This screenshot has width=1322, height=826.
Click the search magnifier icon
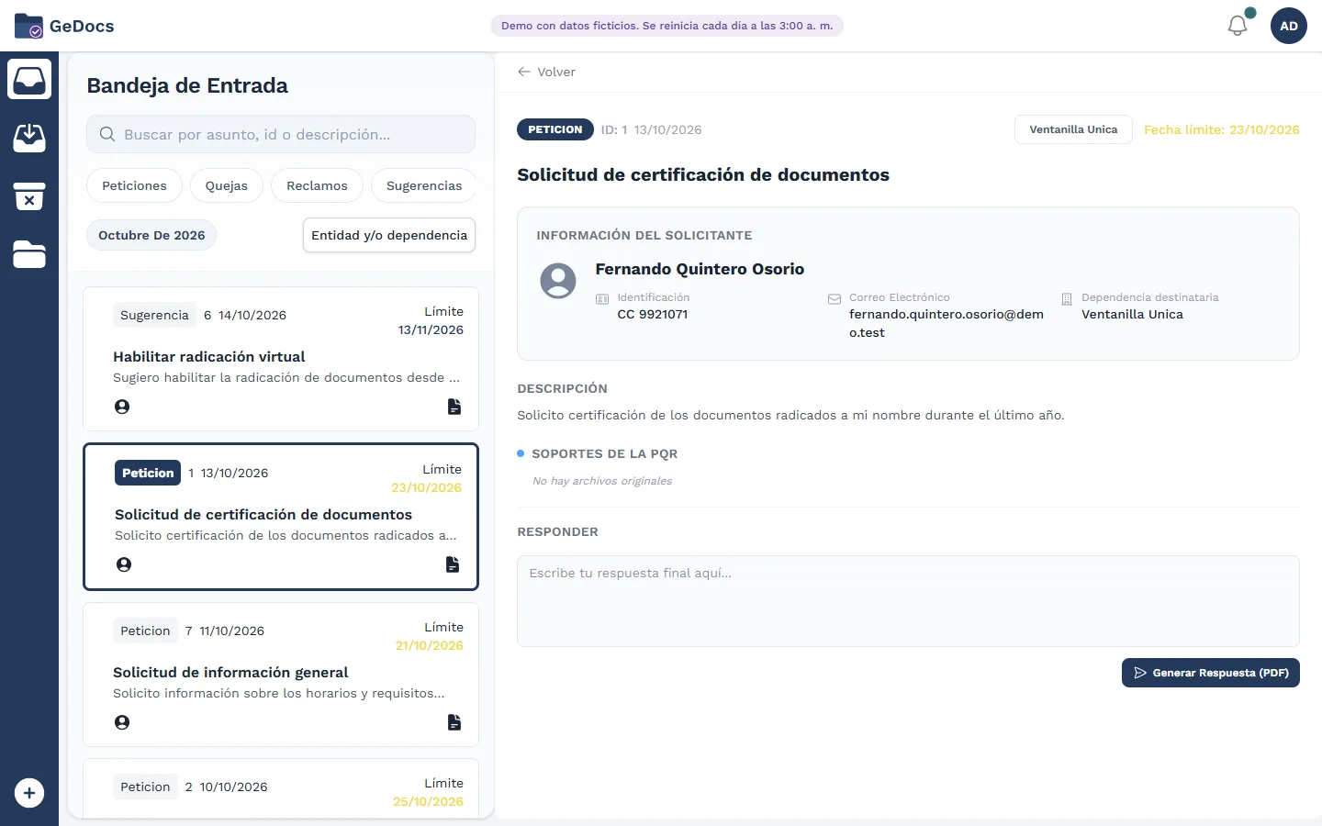point(107,134)
